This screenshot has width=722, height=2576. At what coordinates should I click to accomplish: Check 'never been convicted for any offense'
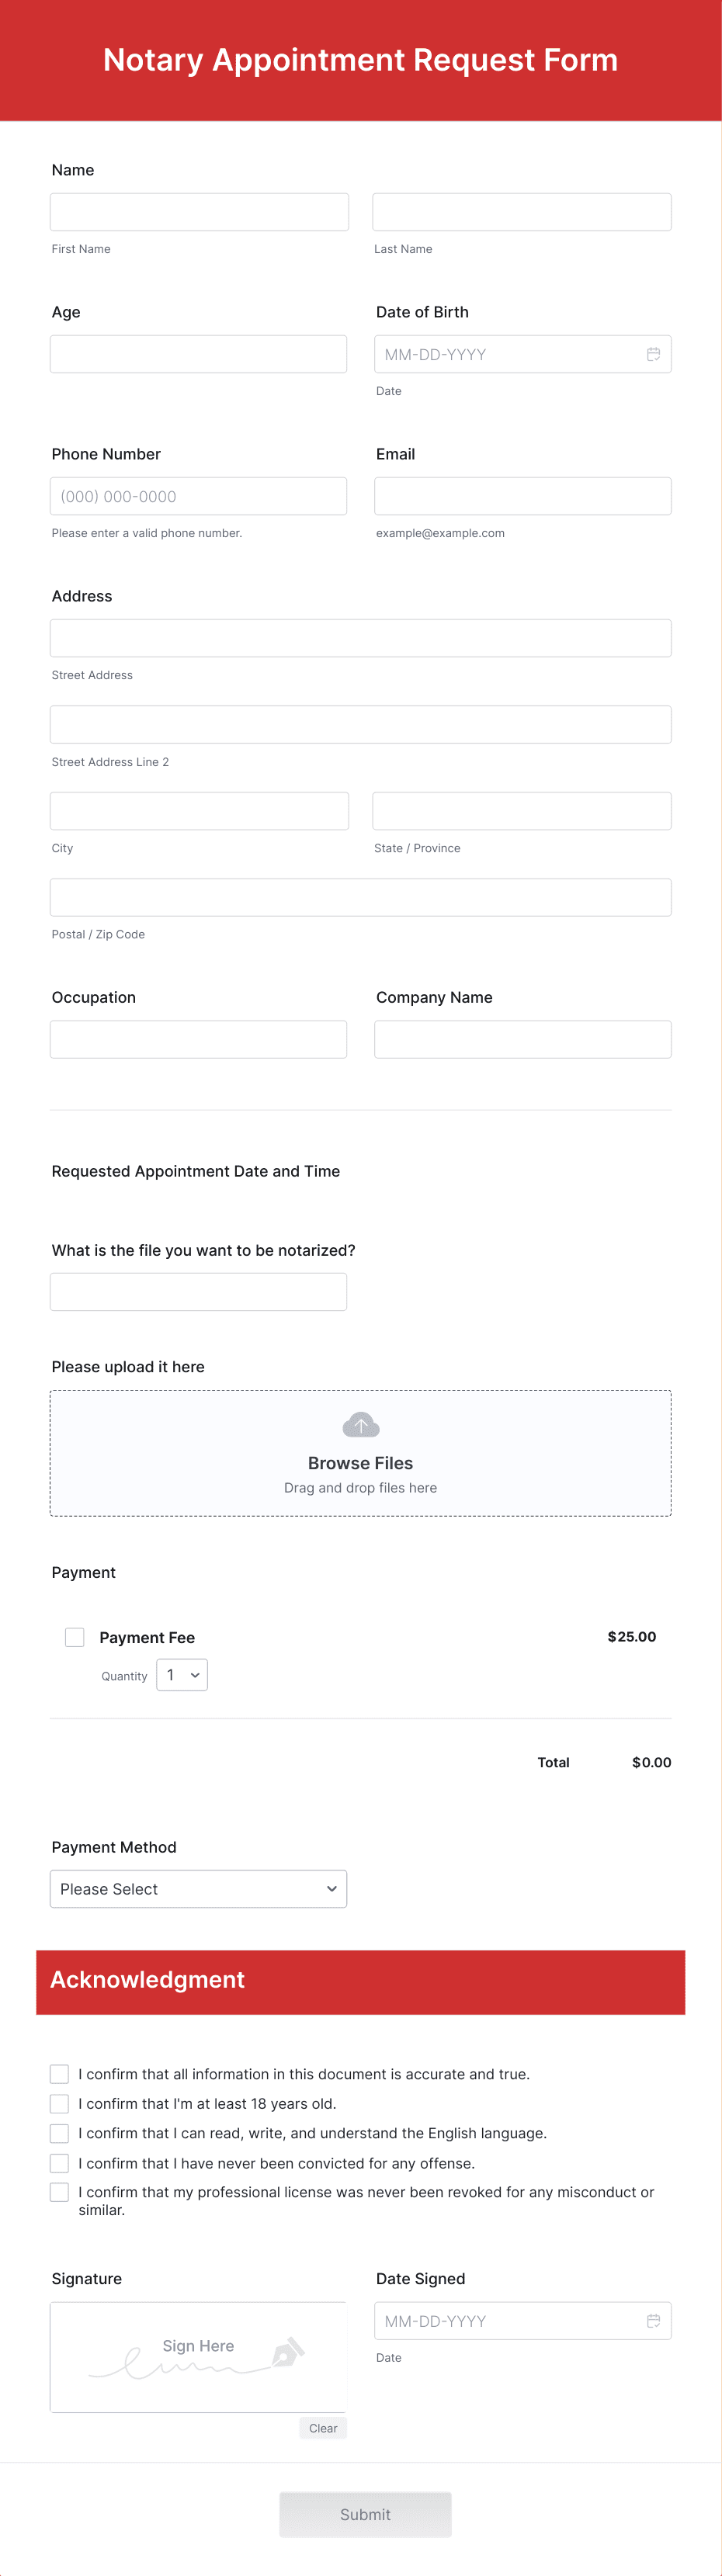59,2163
